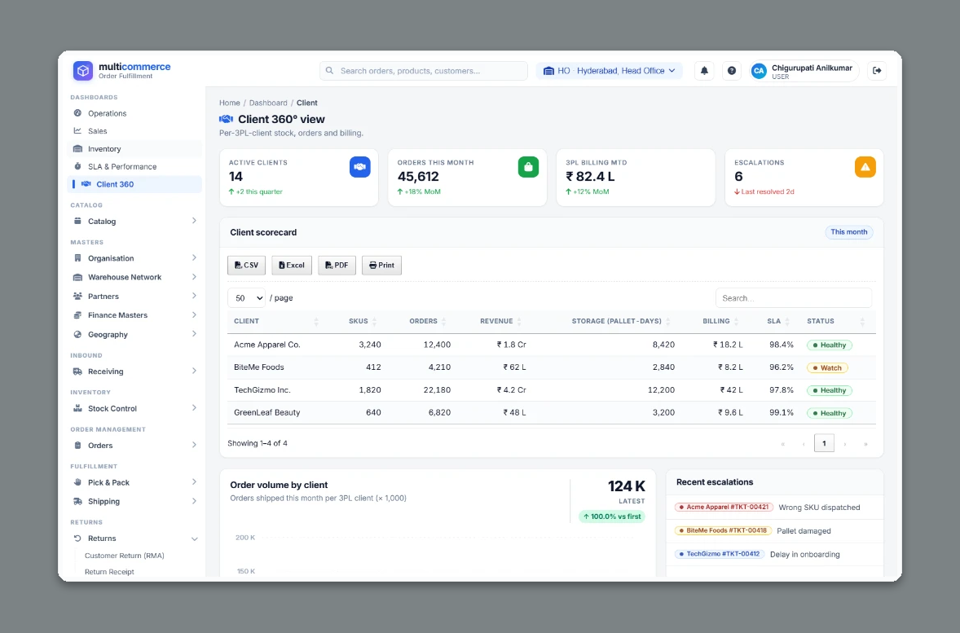
Task: Click the 100.0% vs first badge
Action: (x=612, y=517)
